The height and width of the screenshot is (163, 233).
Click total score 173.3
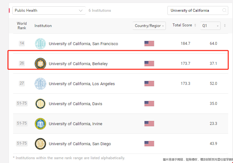(185, 84)
